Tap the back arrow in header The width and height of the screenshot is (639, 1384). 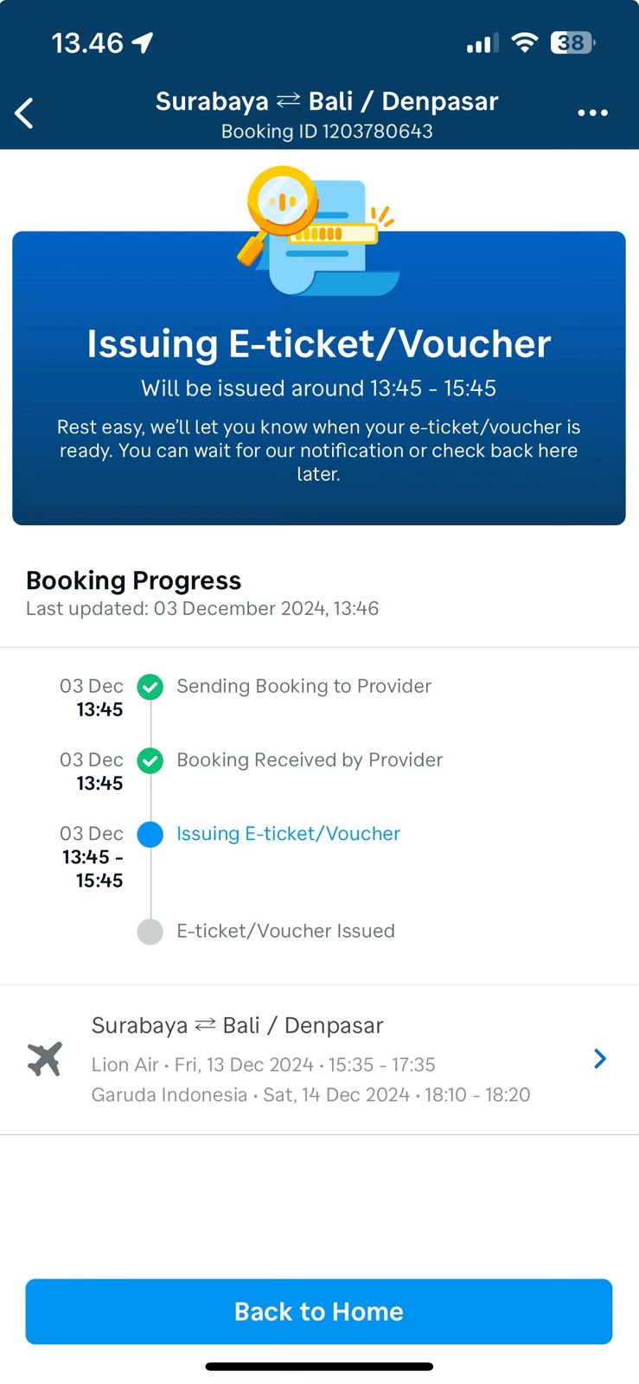tap(24, 113)
